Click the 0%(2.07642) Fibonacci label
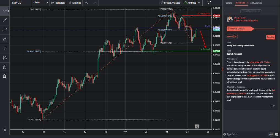Viewport: 280px width, 138px height. click(x=166, y=43)
